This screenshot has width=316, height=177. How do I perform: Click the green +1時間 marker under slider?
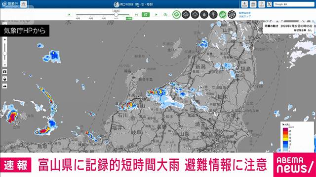pos(129,18)
